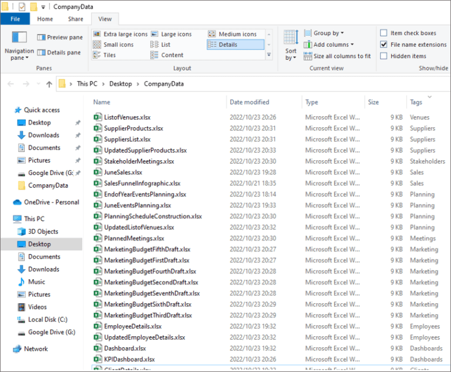The image size is (451, 372).
Task: Expand the layout gallery more arrow
Action: (x=269, y=55)
